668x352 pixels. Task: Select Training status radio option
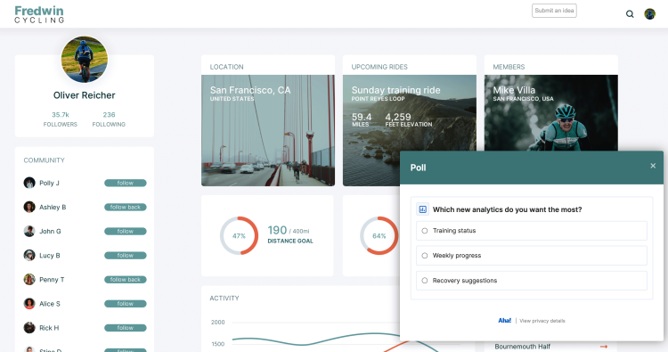pos(425,231)
